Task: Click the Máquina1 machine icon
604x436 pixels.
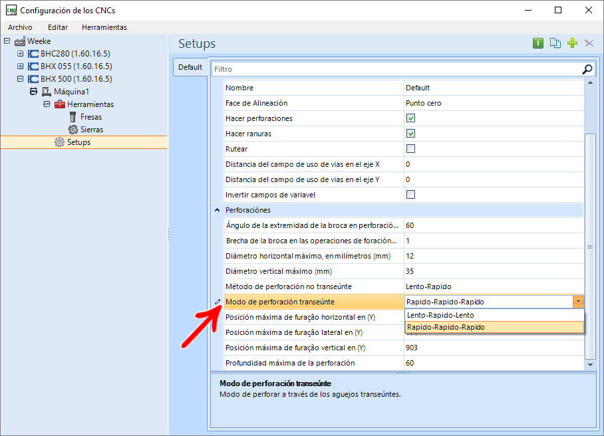Action: (47, 92)
